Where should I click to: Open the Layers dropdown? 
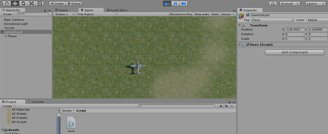315,4
